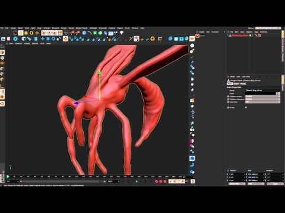
Task: Open the Use Color dropdown
Action: (263, 102)
